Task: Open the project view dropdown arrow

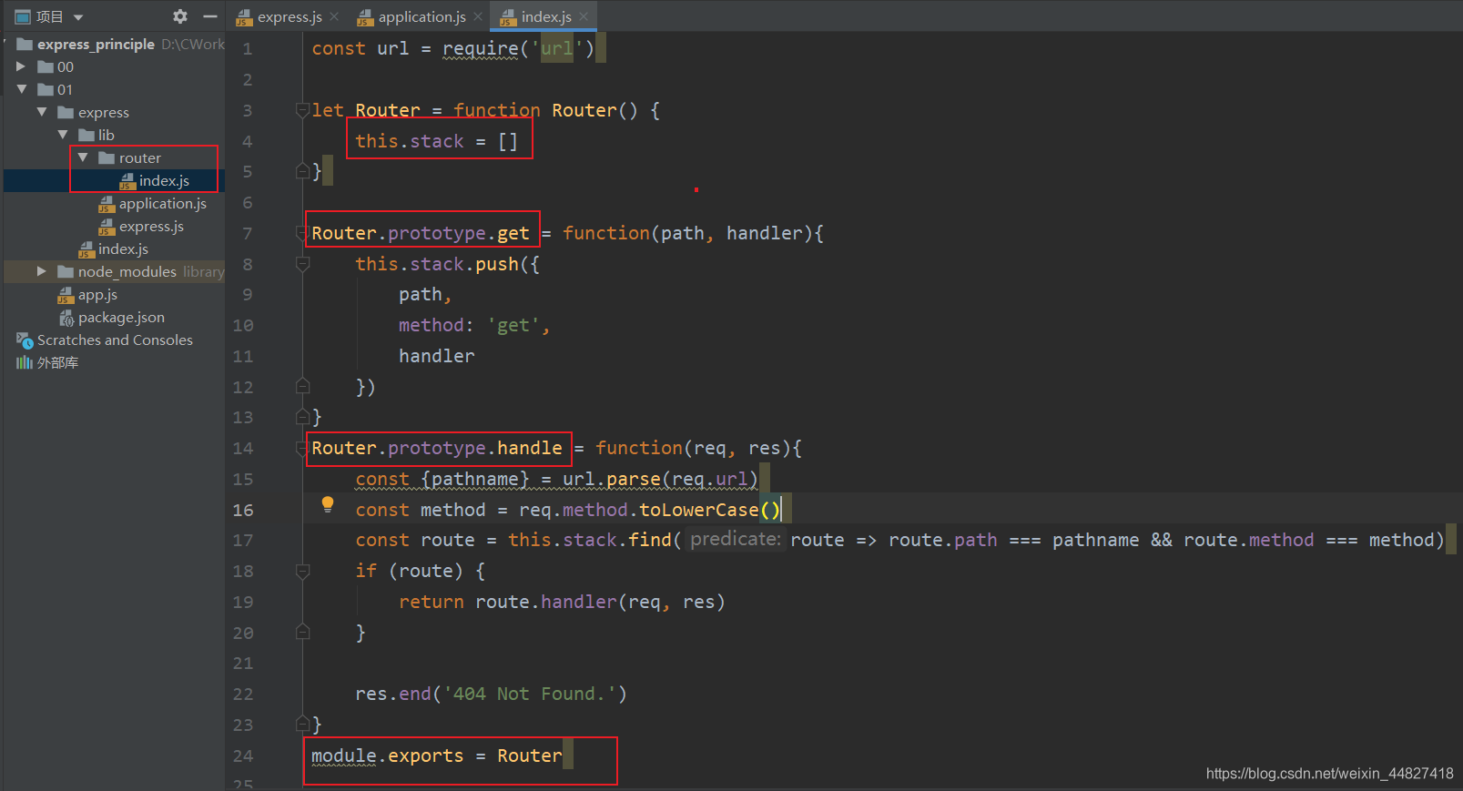Action: point(78,17)
